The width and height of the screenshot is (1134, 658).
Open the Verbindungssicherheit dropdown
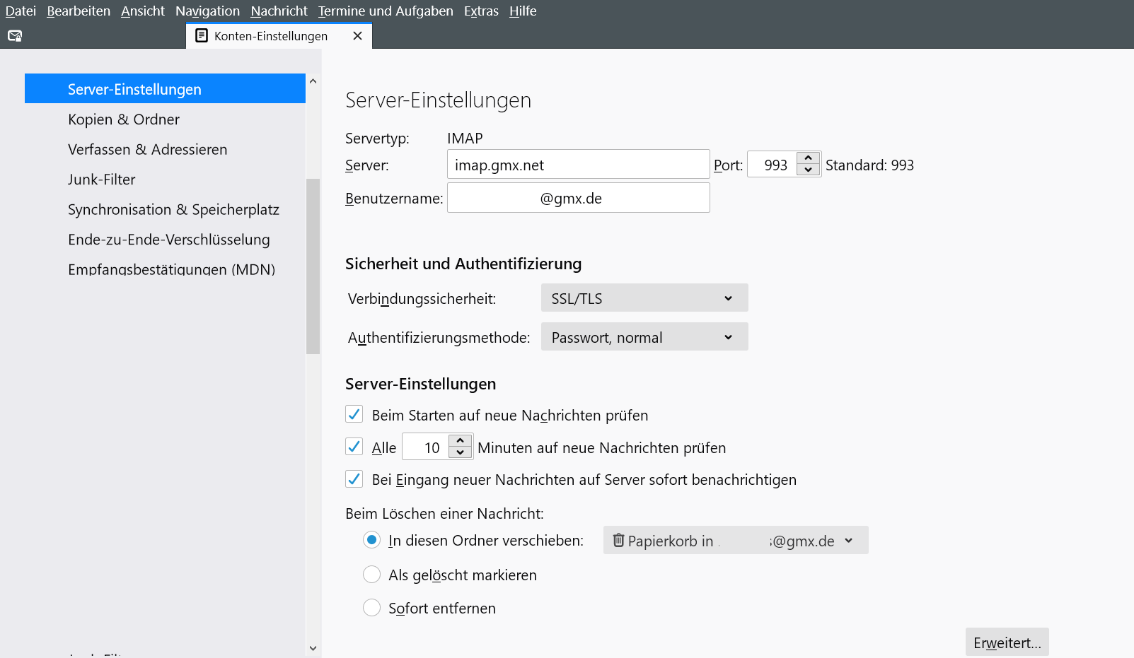[644, 298]
